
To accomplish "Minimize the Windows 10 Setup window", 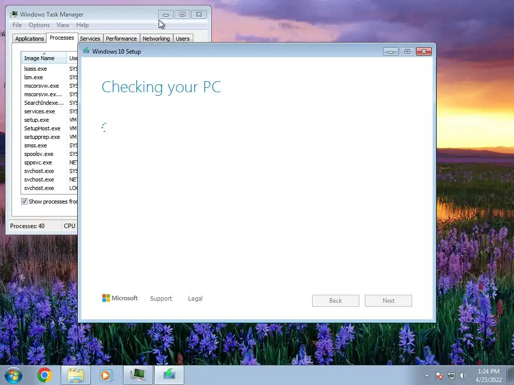I will [391, 52].
